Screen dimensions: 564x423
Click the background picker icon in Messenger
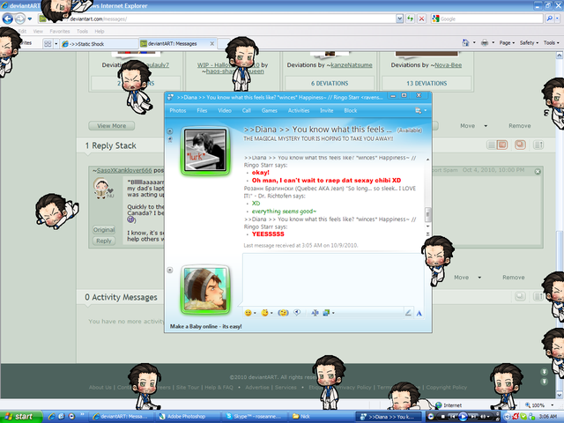(x=326, y=313)
